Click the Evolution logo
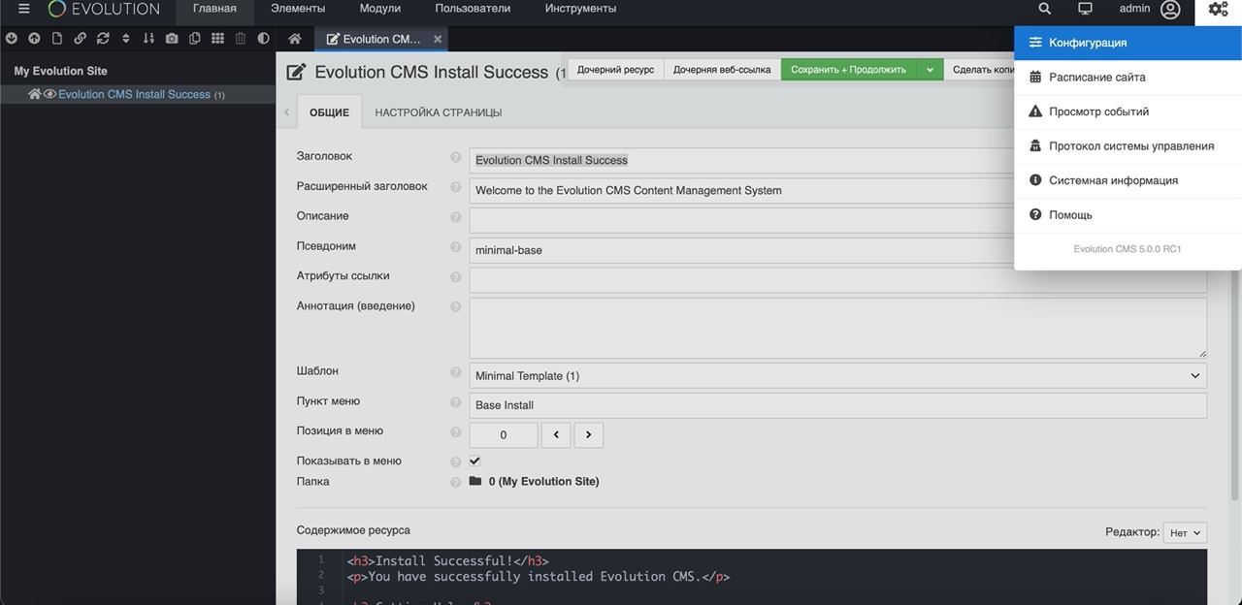1242x605 pixels. coord(104,9)
